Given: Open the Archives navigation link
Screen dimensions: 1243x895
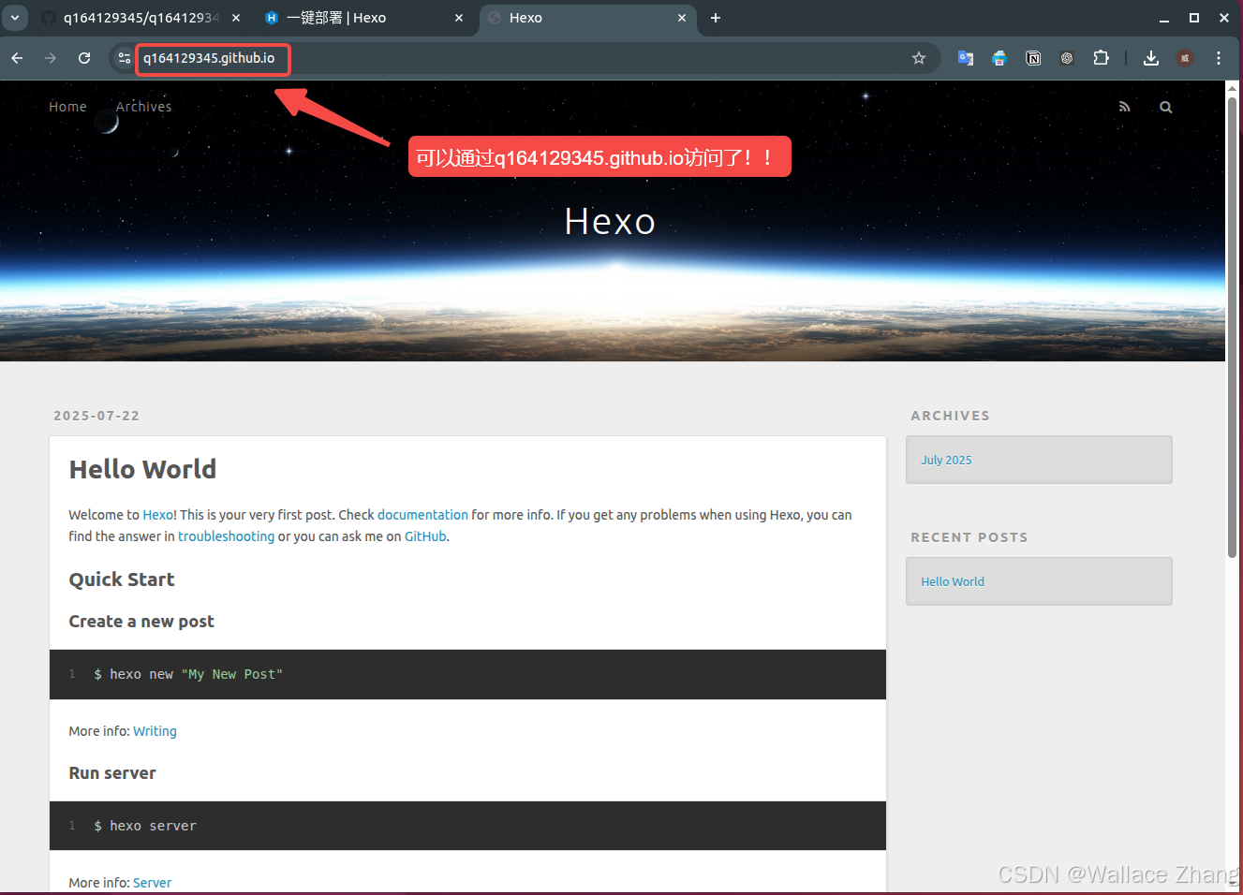Looking at the screenshot, I should [143, 107].
